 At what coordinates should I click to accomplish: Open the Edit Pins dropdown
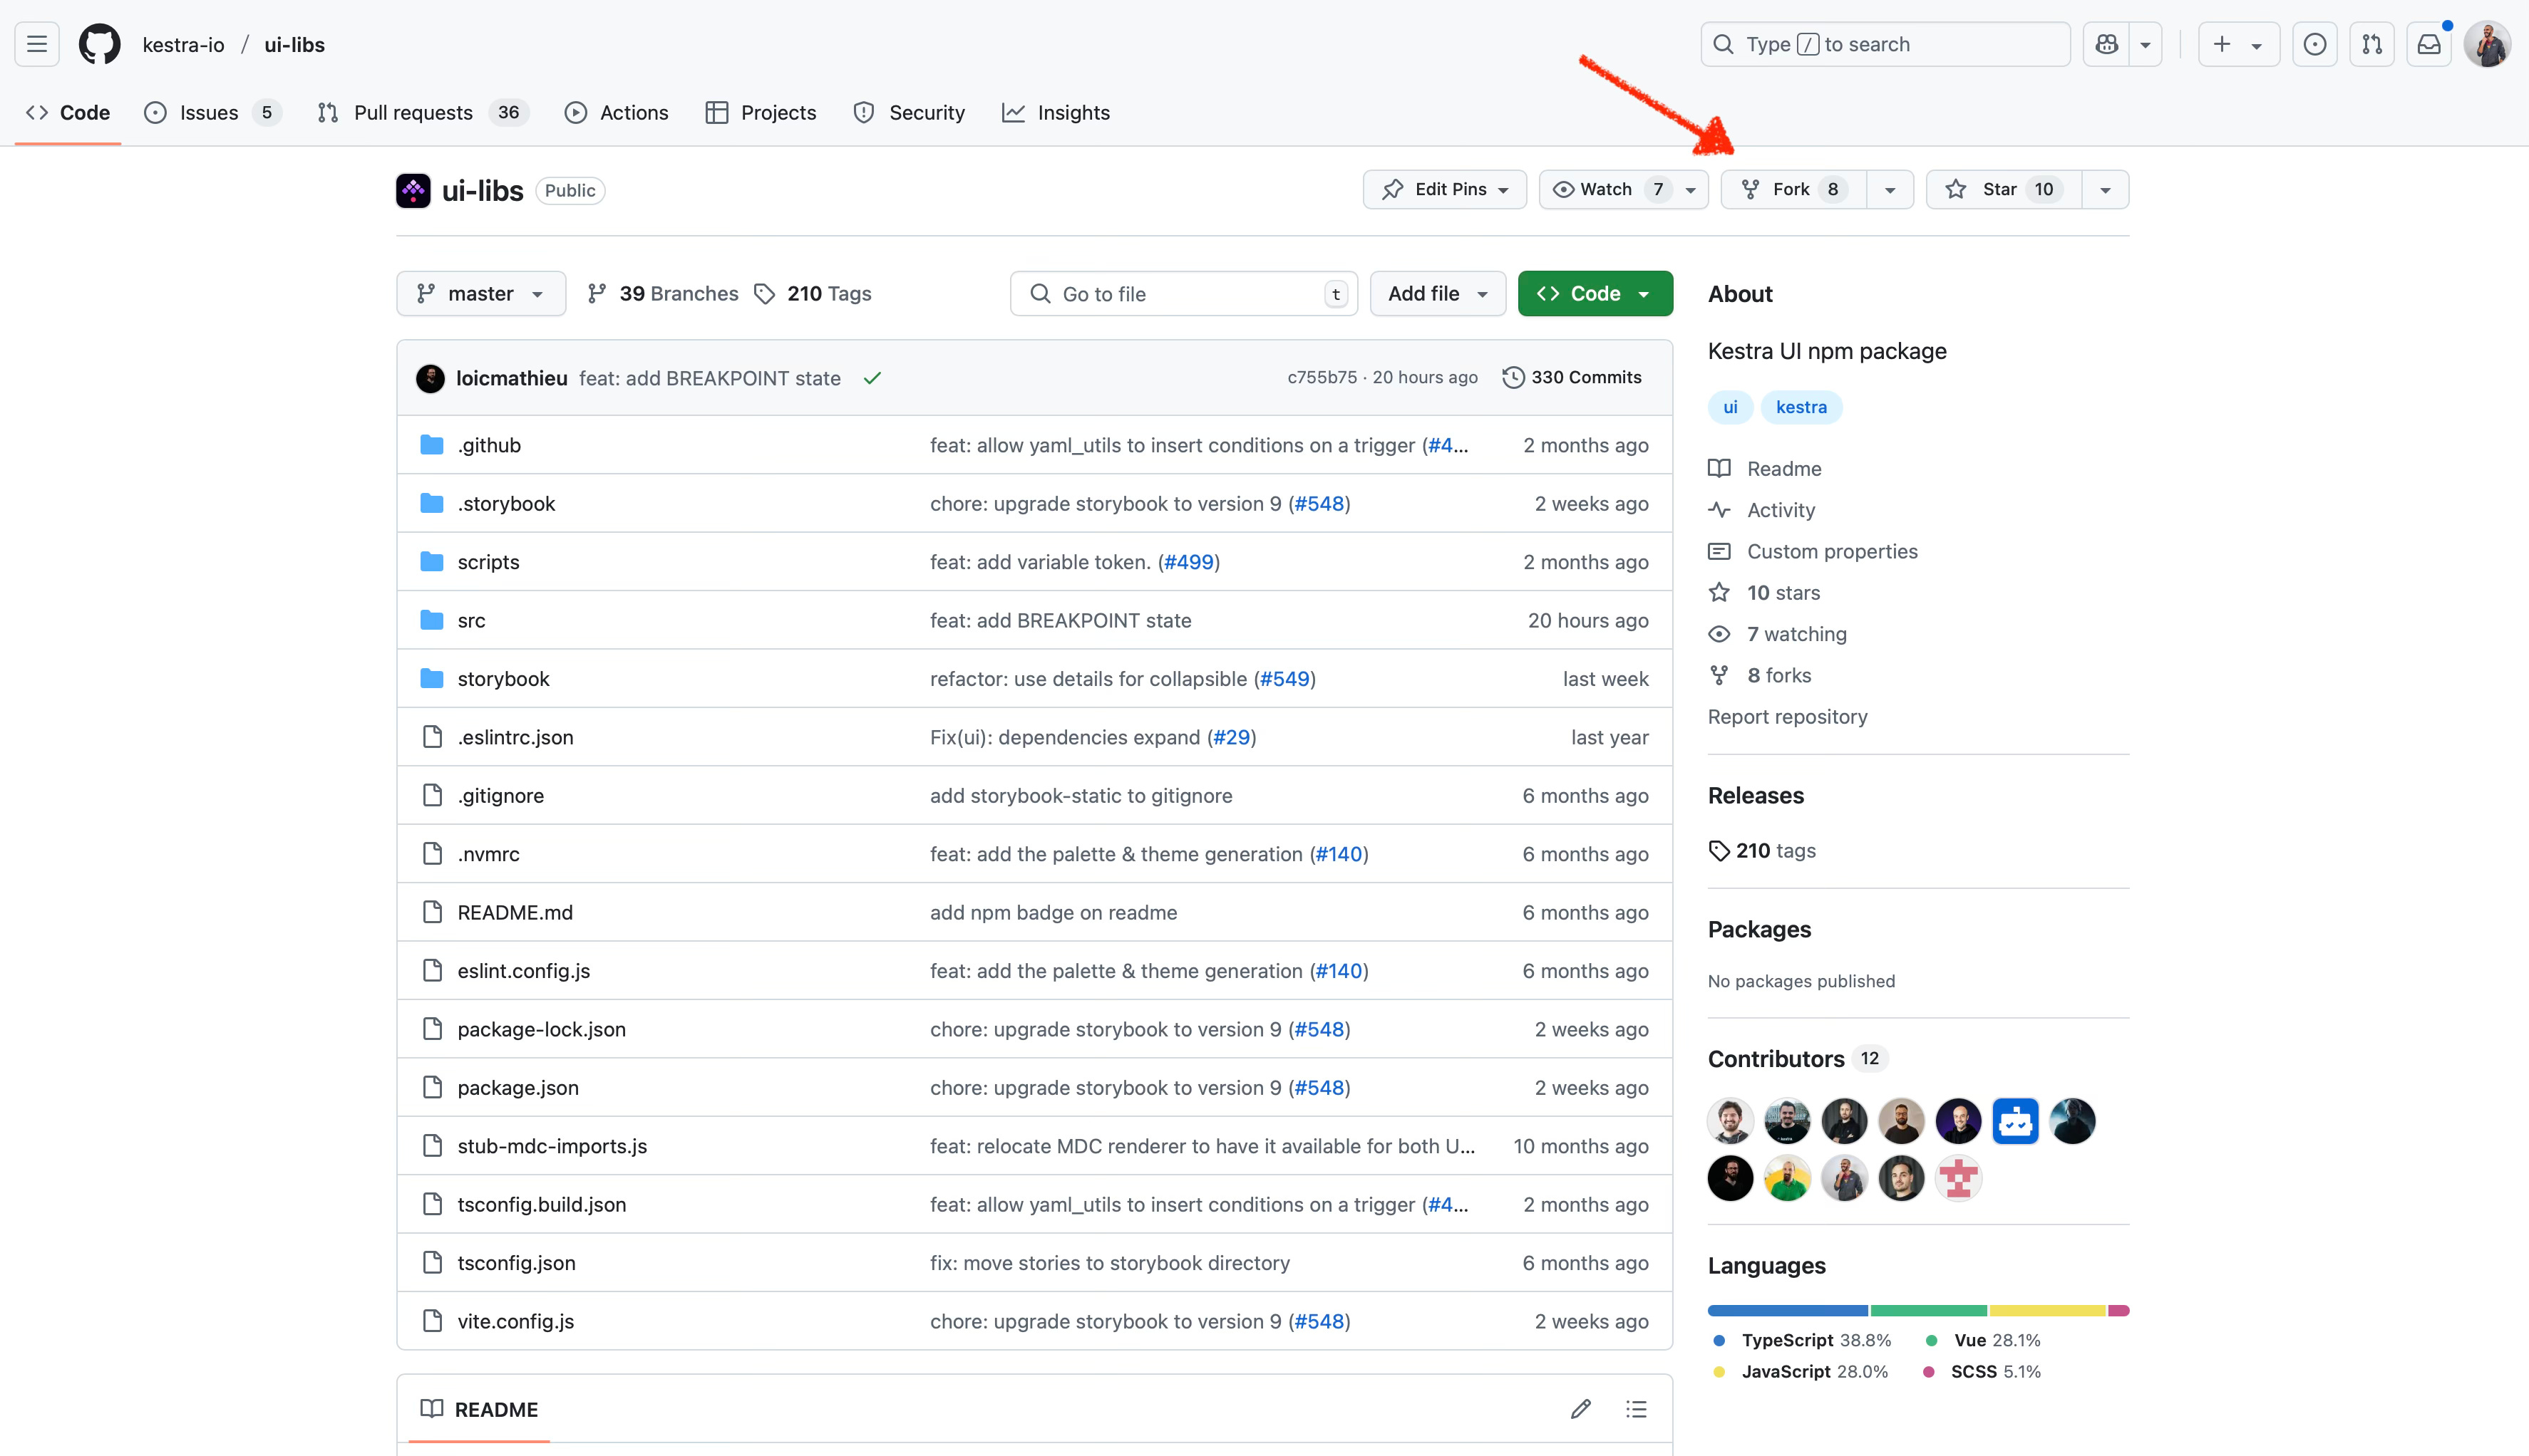(x=1445, y=189)
